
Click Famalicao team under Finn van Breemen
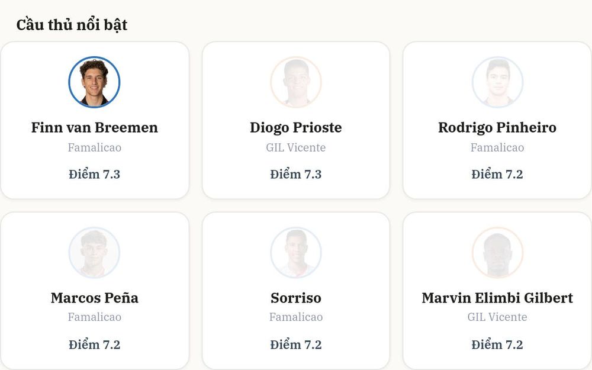(x=94, y=147)
